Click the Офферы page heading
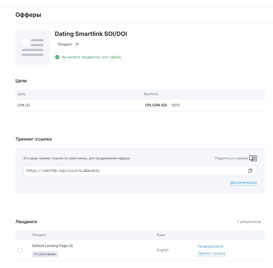This screenshot has height=268, width=273. pyautogui.click(x=28, y=15)
